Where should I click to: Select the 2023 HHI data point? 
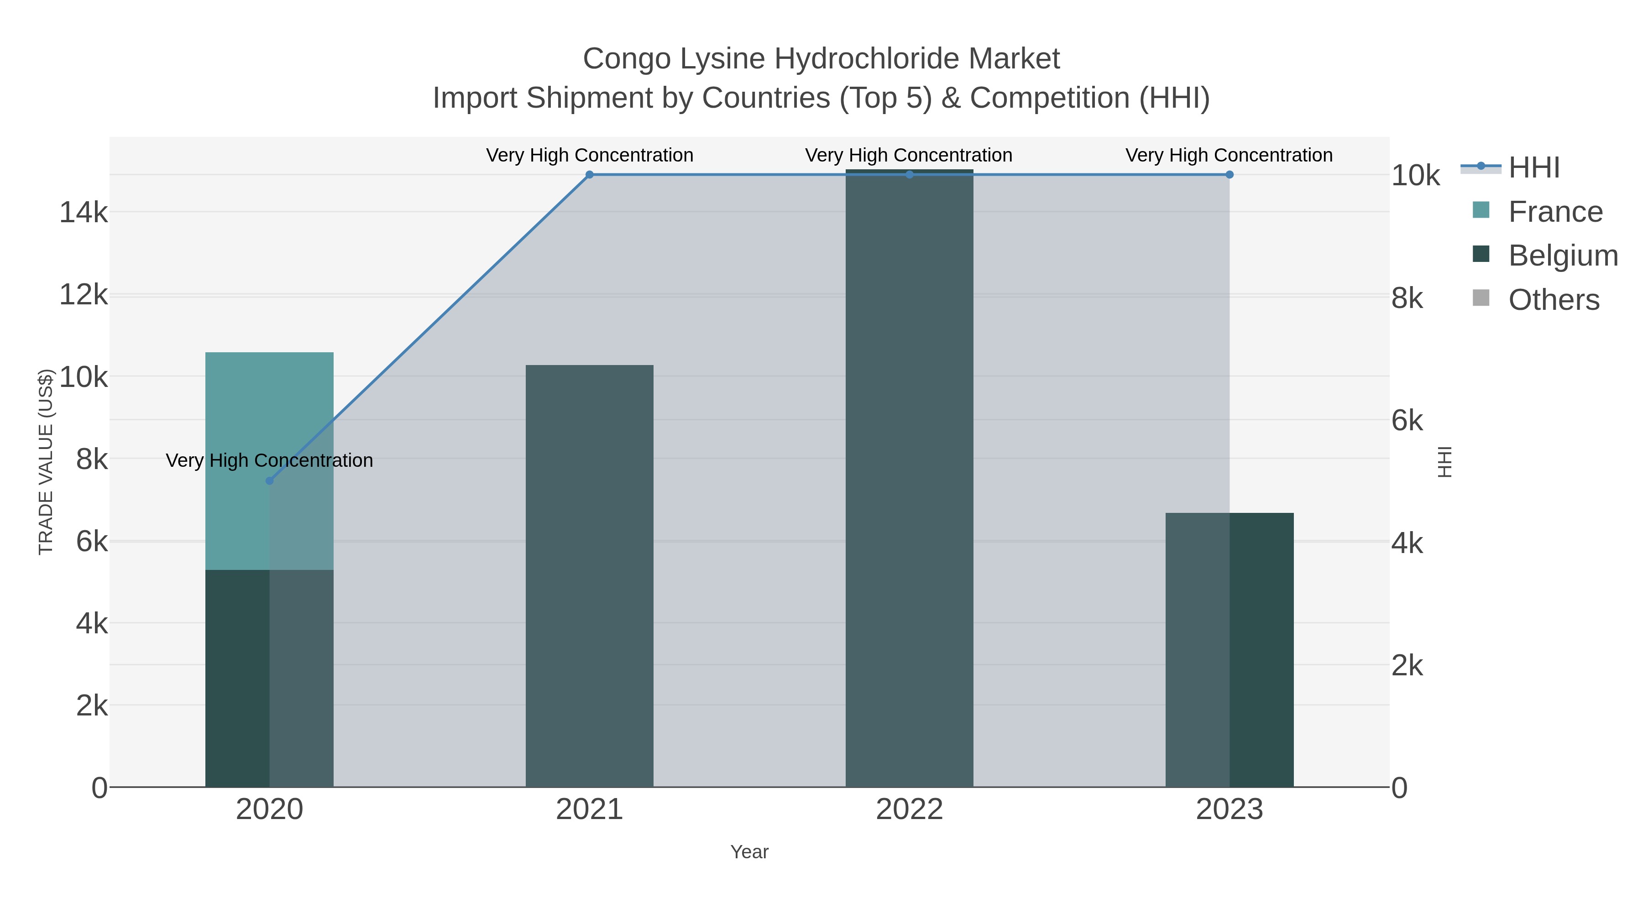[x=1230, y=175]
